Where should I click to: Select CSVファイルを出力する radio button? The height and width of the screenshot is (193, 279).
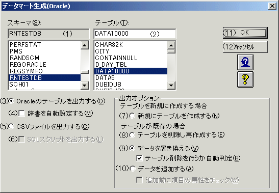tap(11, 126)
